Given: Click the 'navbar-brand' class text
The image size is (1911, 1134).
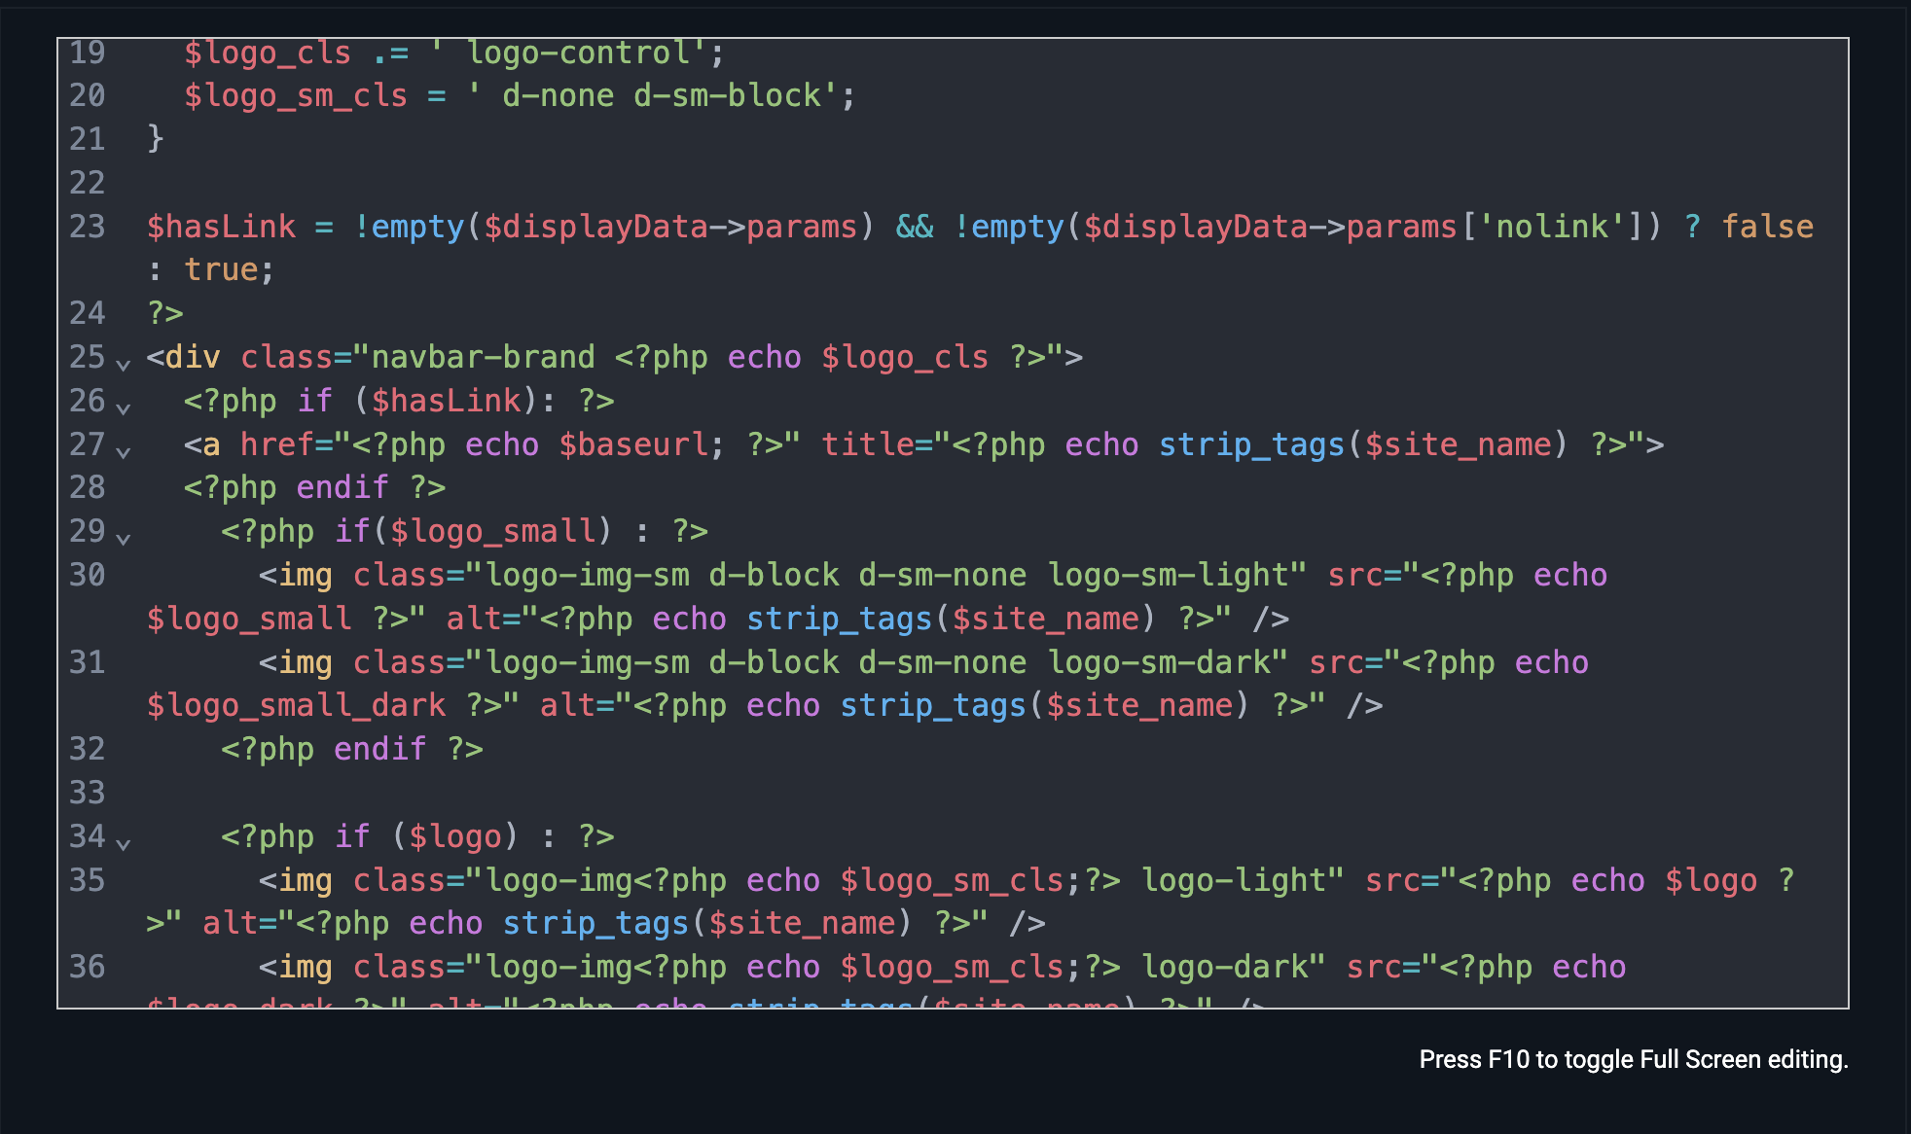Looking at the screenshot, I should [483, 357].
